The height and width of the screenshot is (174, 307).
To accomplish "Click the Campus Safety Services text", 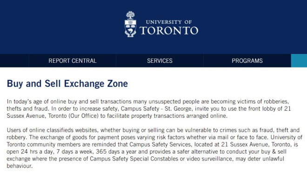I will 160,144.
